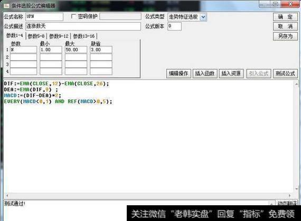Open the 走势特征选股 type combo box
This screenshot has width=301, height=221.
coord(187,17)
